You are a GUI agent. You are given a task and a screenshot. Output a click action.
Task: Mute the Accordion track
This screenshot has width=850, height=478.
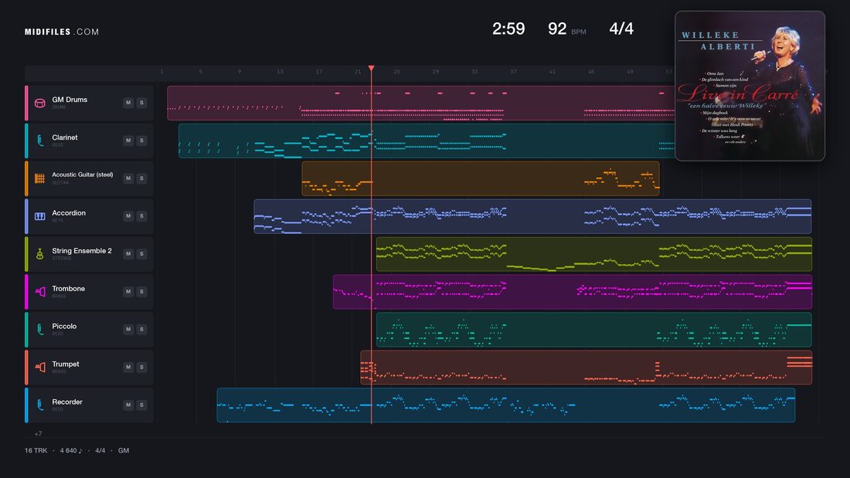(x=128, y=215)
